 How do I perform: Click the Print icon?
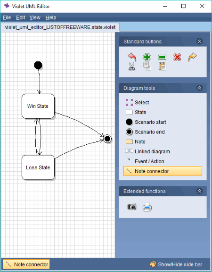[x=147, y=207]
